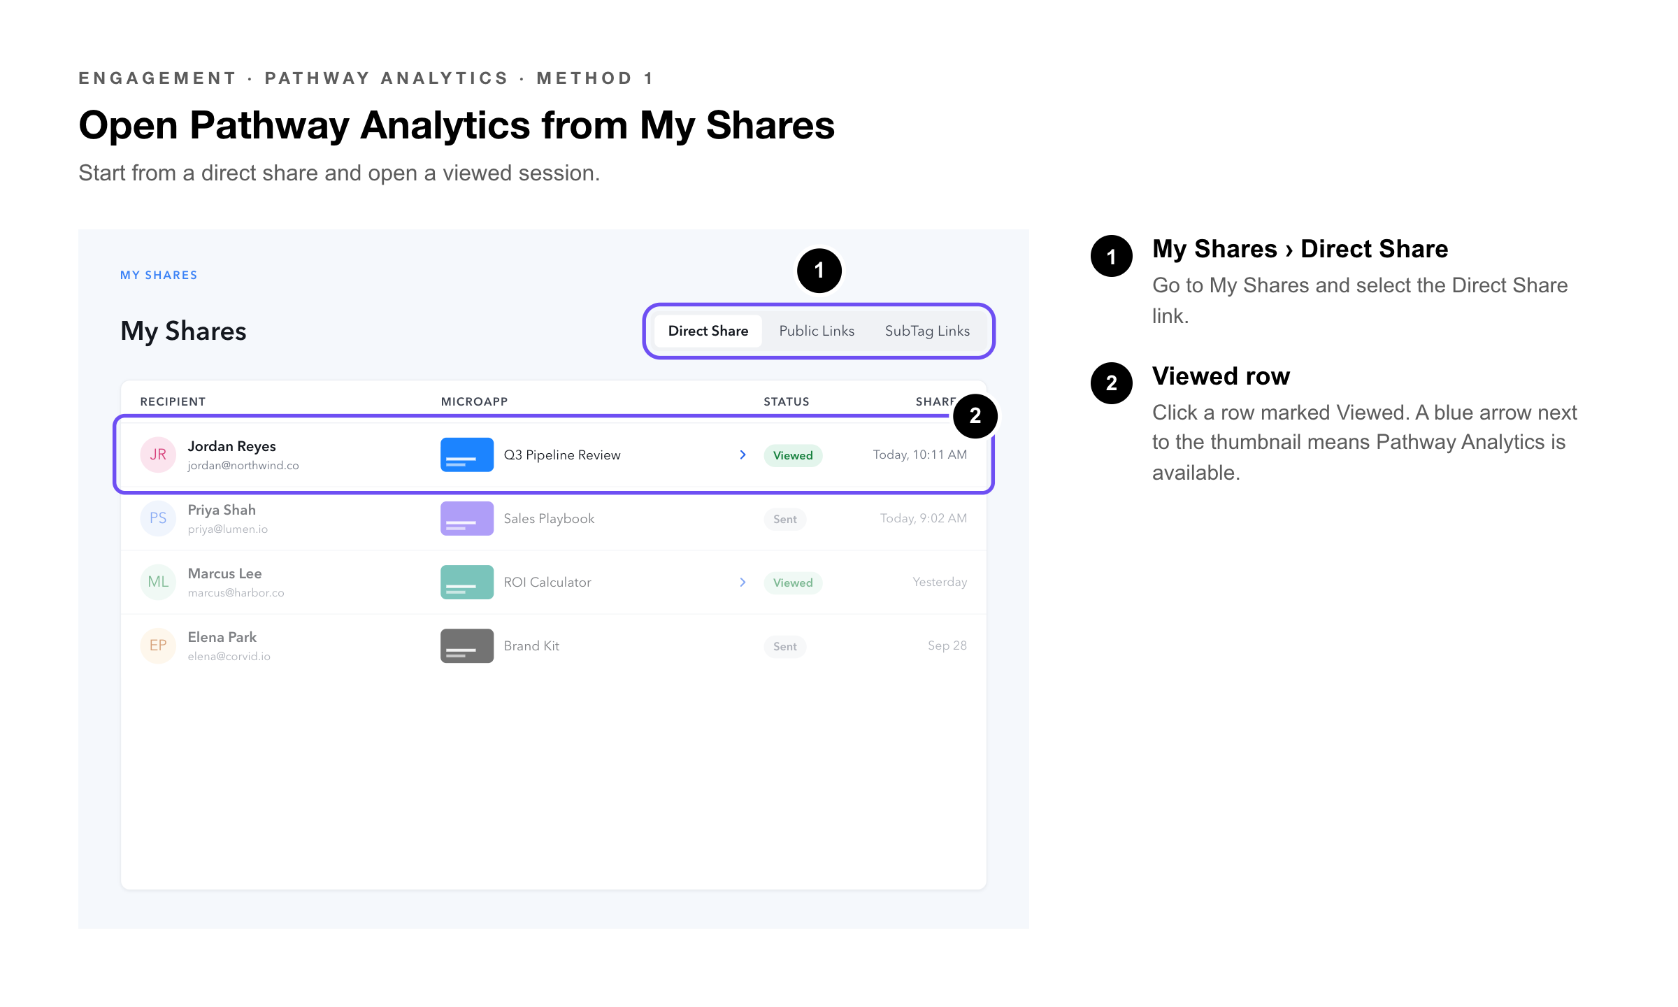The width and height of the screenshot is (1678, 1007).
Task: Click the blue arrow next to Q3 Pipeline Review
Action: pyautogui.click(x=743, y=455)
